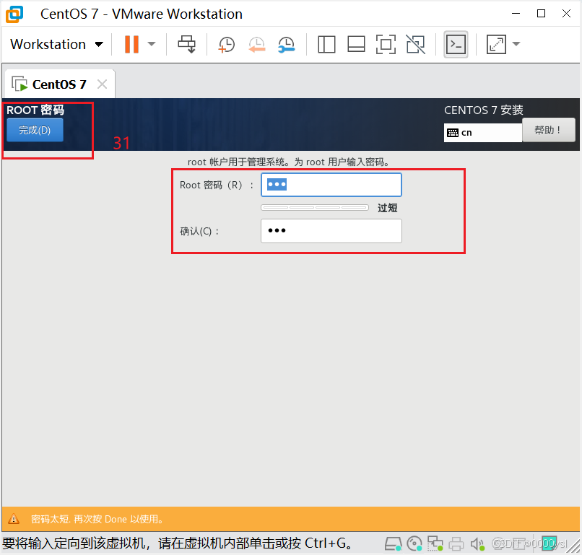582x555 pixels.
Task: Send Ctrl+Alt+Del to the virtual machine
Action: point(187,44)
